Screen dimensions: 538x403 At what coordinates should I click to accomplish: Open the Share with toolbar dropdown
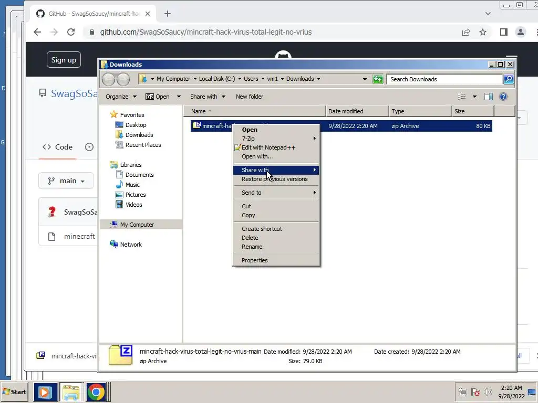tap(208, 97)
